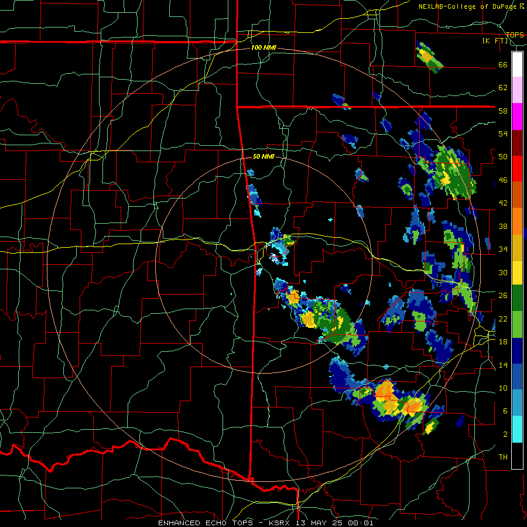Screen dimensions: 527x527
Task: Click the KSRX station identifier in caption
Action: pos(280,523)
